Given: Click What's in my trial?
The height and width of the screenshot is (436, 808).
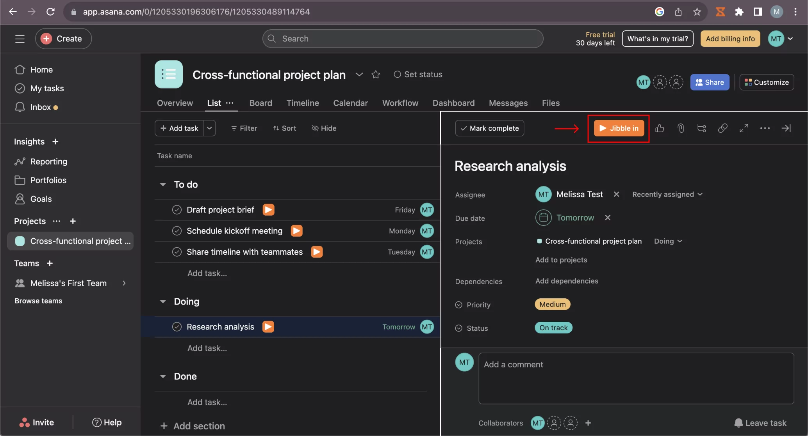Looking at the screenshot, I should tap(658, 39).
